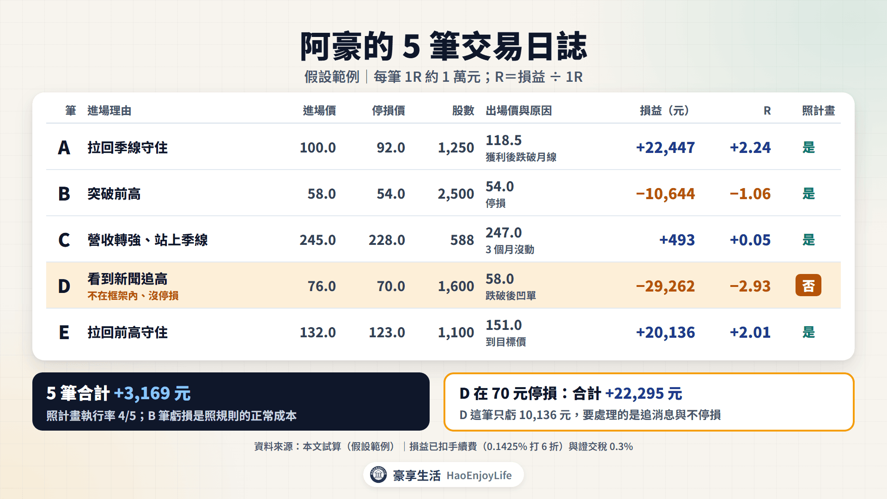Click the 否 badge in row D
This screenshot has height=499, width=887.
[808, 286]
